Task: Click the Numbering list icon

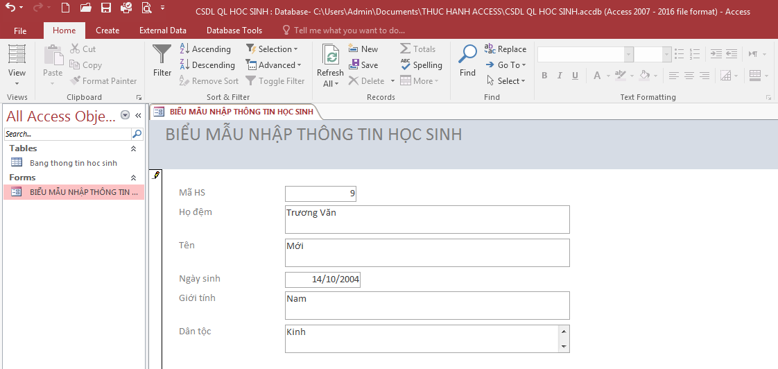Action: (x=694, y=53)
